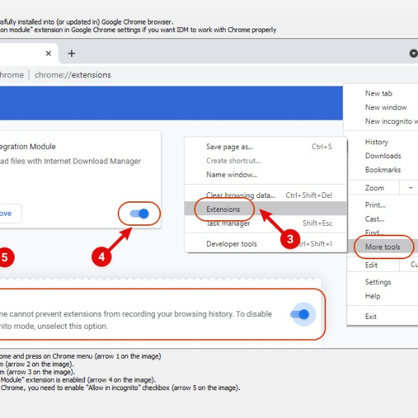
Task: Click the round down-arrow icon in tab bar
Action: click(413, 54)
